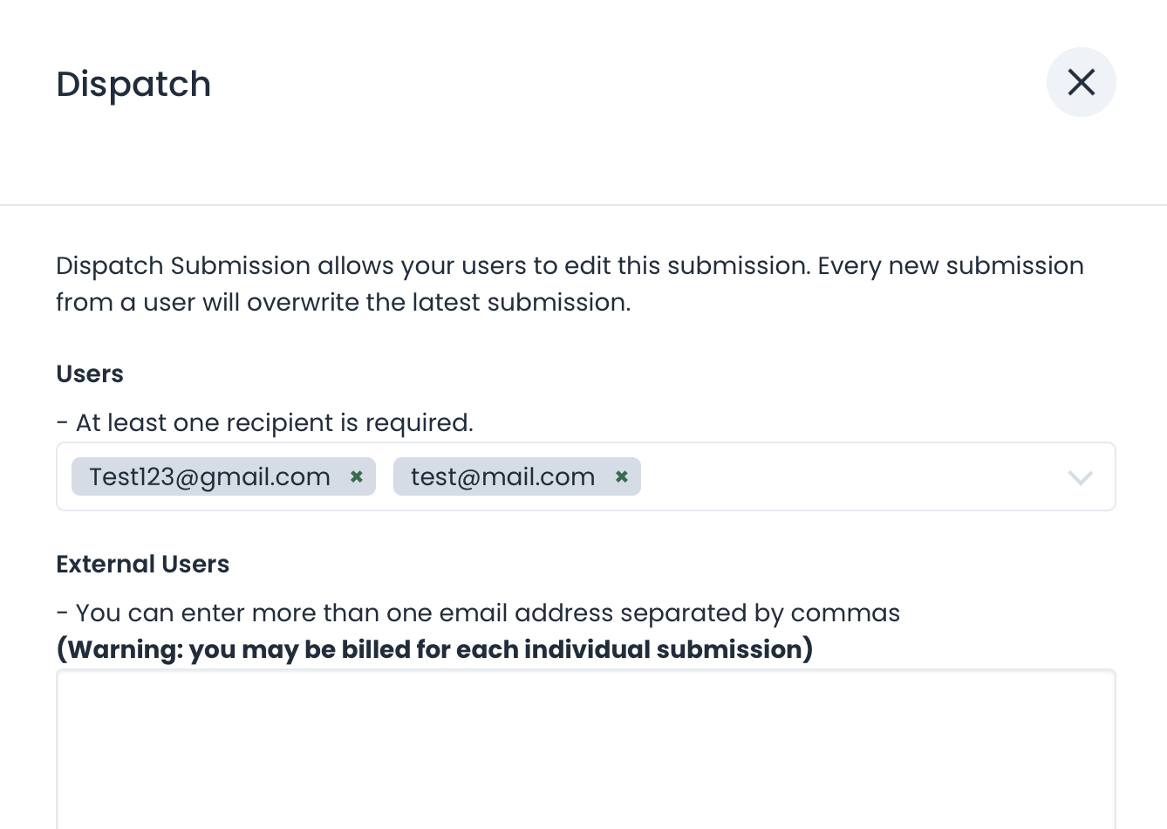Select the test@mail.com chip label
This screenshot has width=1167, height=829.
click(x=502, y=476)
